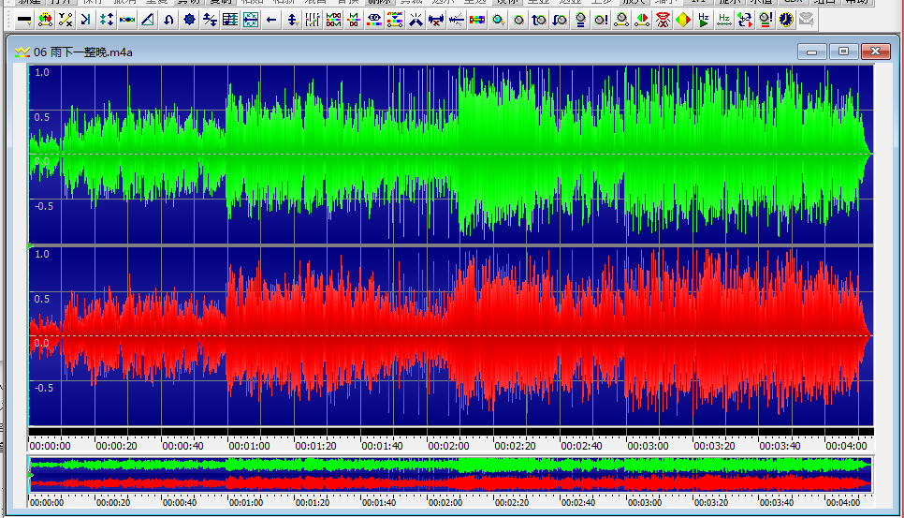Open the blue clock effect icon
This screenshot has height=518, width=904.
[786, 20]
